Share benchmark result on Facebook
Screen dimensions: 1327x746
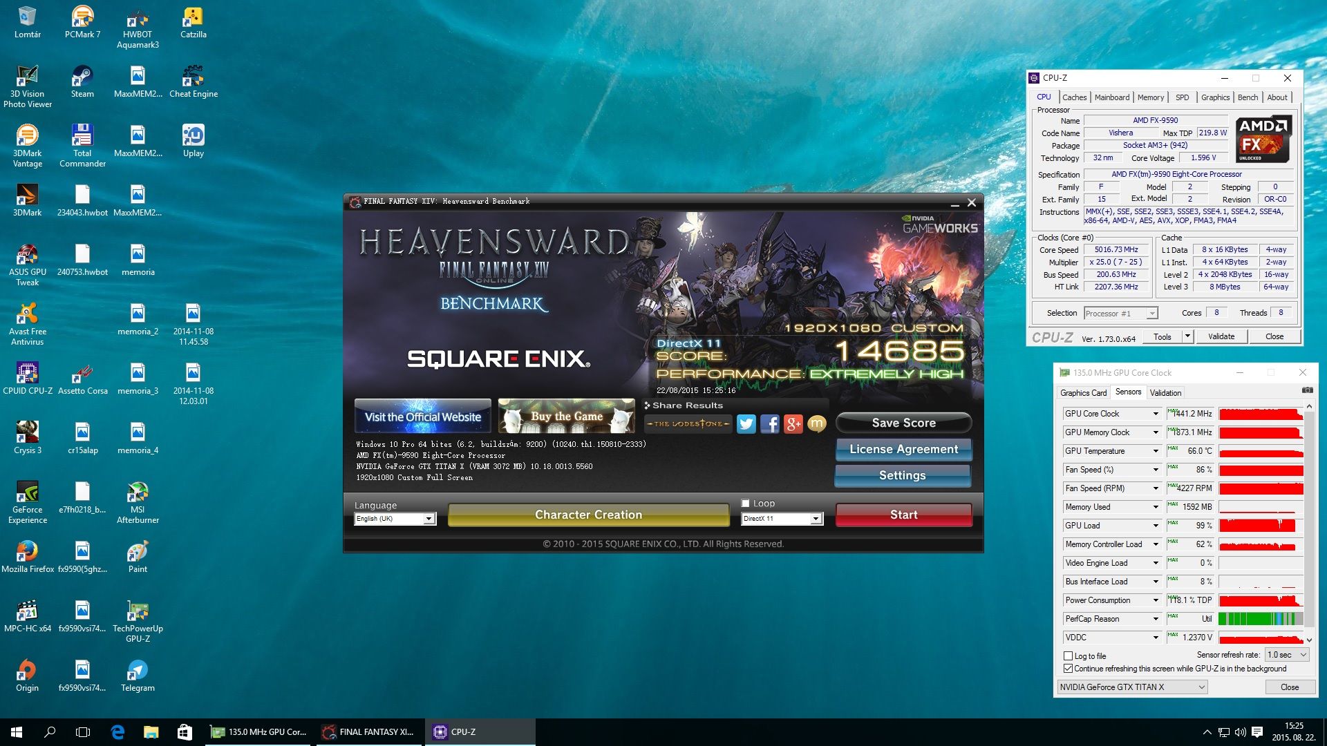[769, 423]
